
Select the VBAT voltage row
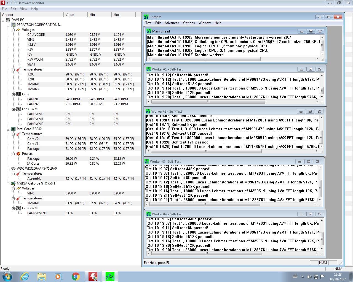pyautogui.click(x=71, y=64)
